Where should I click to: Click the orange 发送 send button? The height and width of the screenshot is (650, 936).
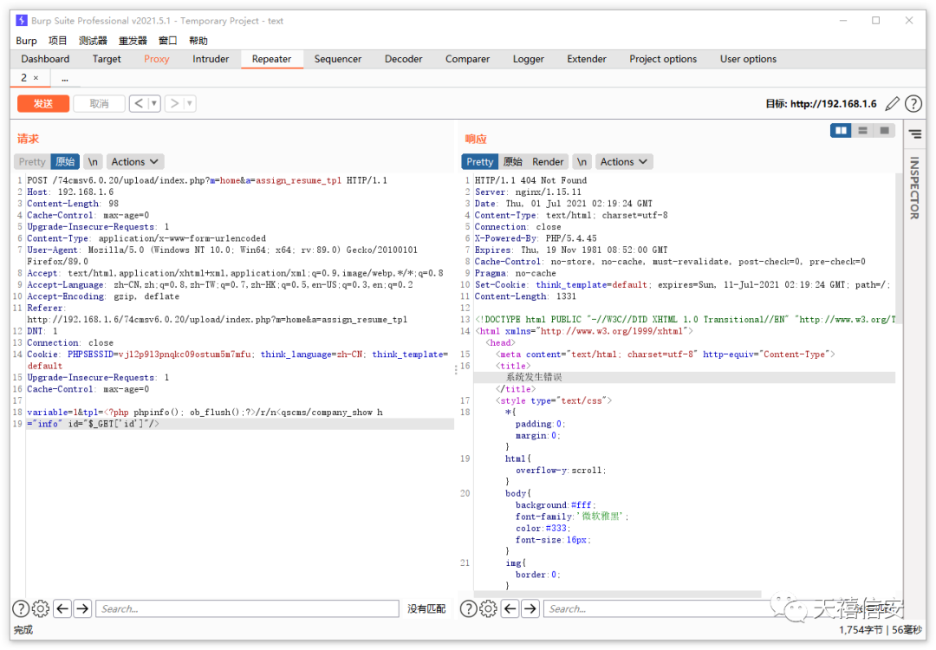click(43, 103)
